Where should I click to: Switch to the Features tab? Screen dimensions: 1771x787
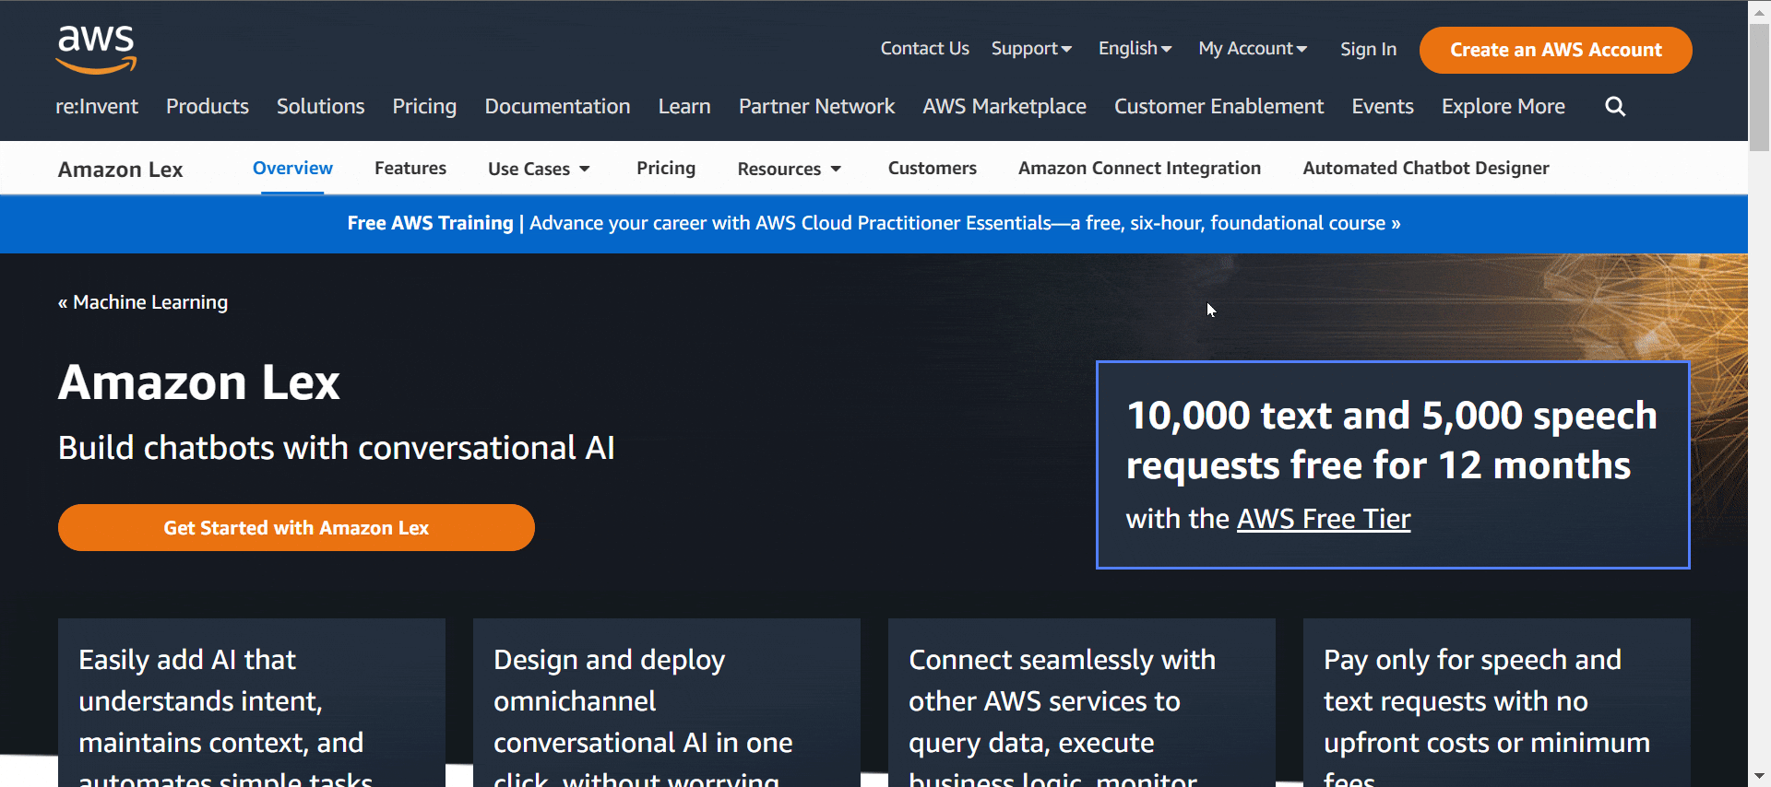tap(410, 169)
